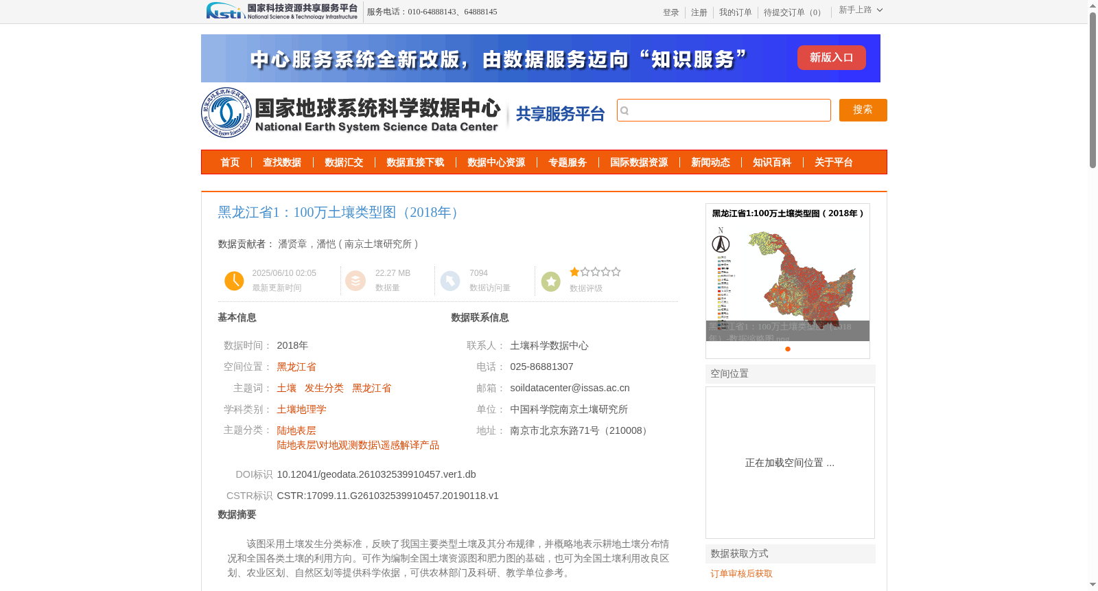
Task: Click the CSTR identifier text
Action: click(x=388, y=496)
